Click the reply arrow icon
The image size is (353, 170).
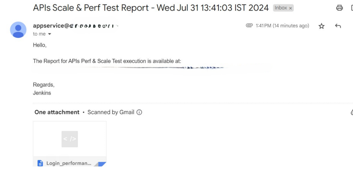point(338,26)
